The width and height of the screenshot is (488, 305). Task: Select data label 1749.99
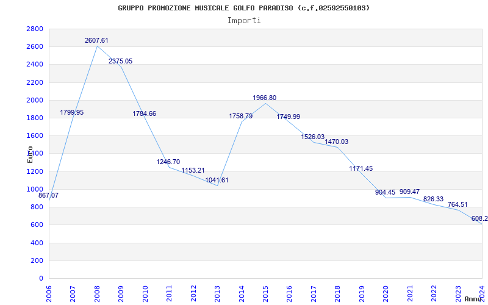coord(289,117)
